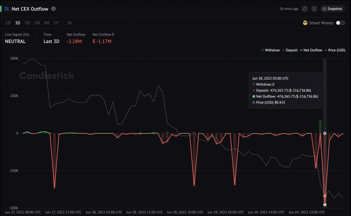Select the 7D time range tab
Image resolution: width=351 pixels, height=216 pixels.
(x=27, y=23)
